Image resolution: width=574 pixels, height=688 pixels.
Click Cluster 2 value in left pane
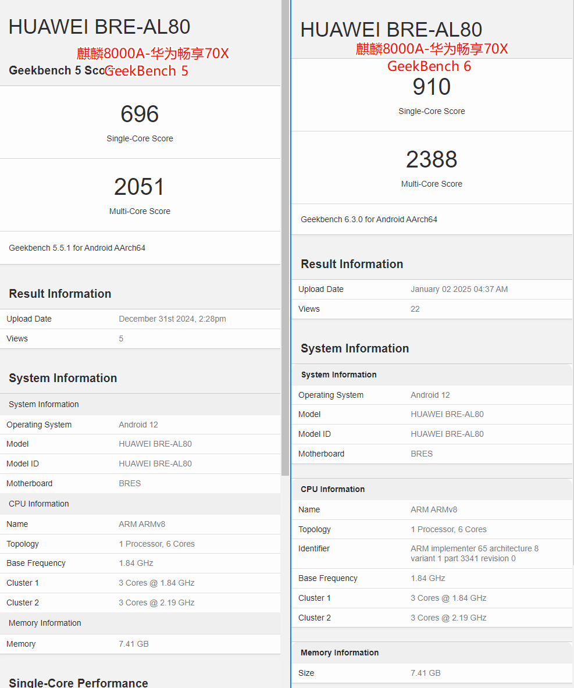156,603
